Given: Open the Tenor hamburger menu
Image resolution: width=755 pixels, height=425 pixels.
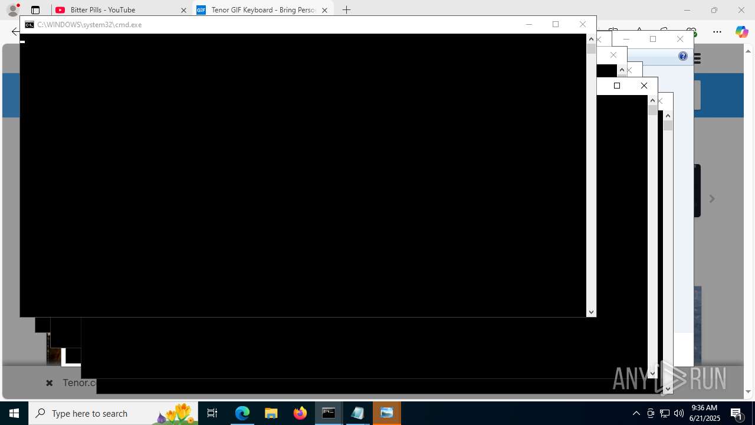Looking at the screenshot, I should [x=697, y=58].
